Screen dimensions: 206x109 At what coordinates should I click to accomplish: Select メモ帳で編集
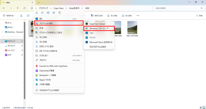pyautogui.click(x=59, y=85)
